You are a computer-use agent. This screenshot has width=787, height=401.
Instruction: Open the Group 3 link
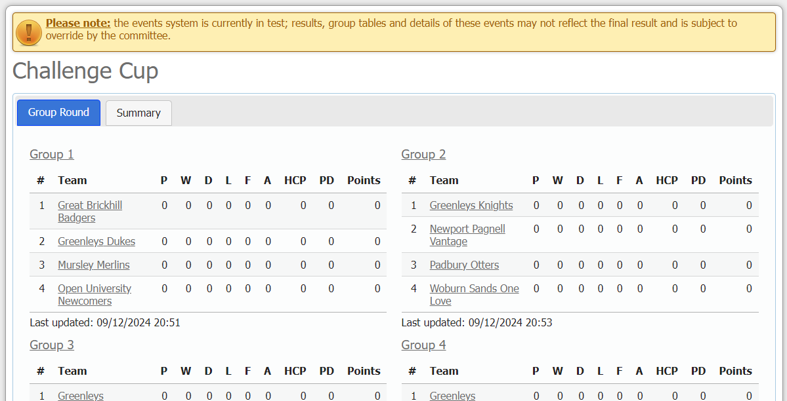click(x=52, y=345)
